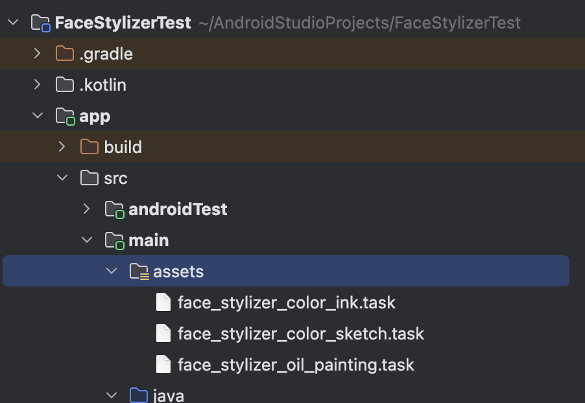Expand the androidTest folder chevron
Viewport: 585px width, 403px height.
(86, 209)
